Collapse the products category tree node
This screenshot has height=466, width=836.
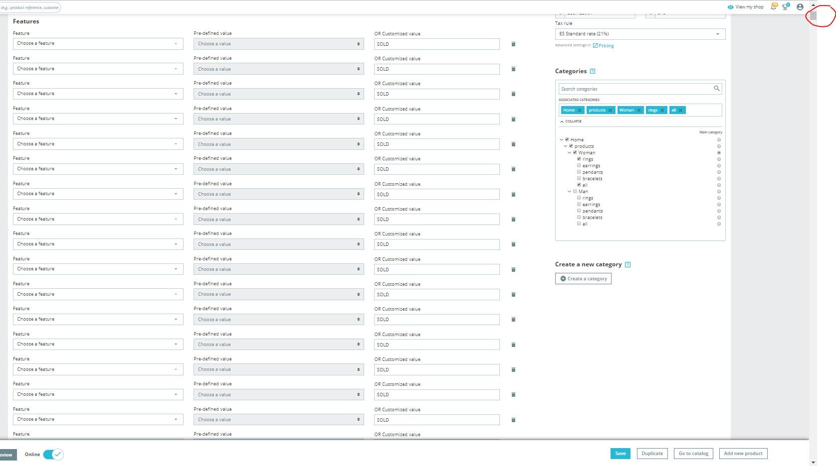[566, 146]
